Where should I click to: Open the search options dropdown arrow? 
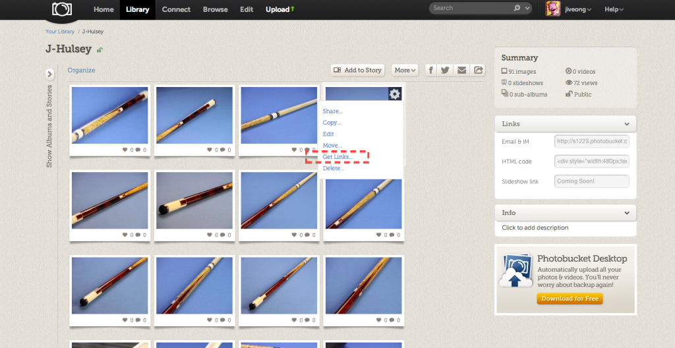coord(527,8)
